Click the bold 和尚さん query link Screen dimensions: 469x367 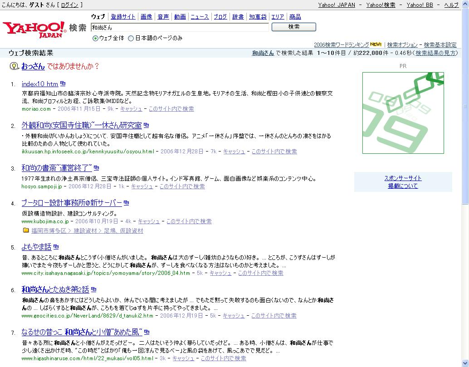263,53
